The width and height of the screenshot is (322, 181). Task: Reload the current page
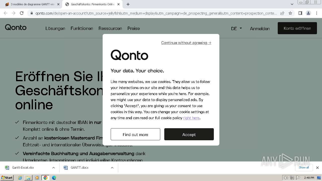coord(22,13)
